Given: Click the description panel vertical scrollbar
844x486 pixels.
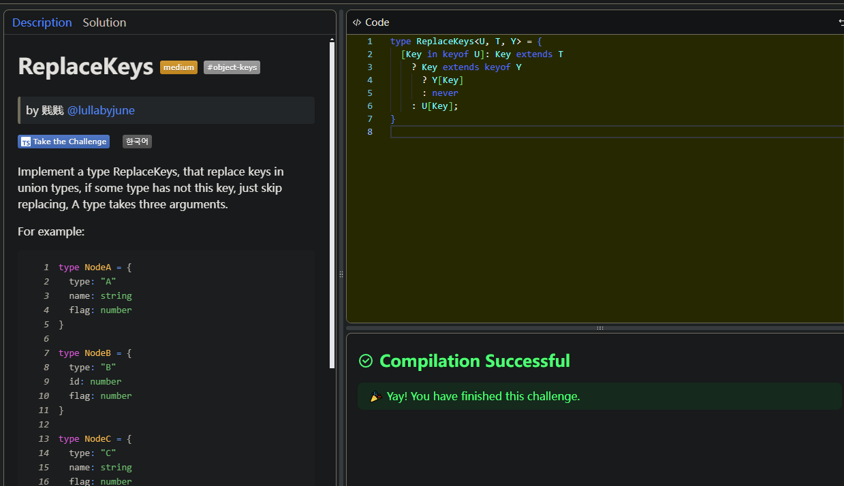Looking at the screenshot, I should [332, 204].
